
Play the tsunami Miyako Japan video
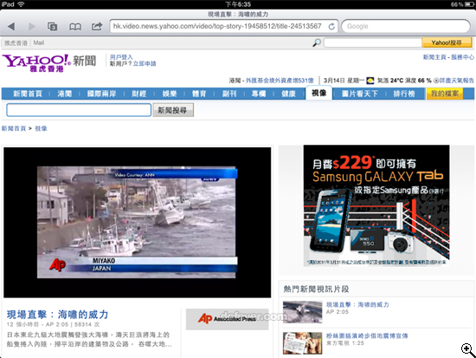click(x=138, y=223)
